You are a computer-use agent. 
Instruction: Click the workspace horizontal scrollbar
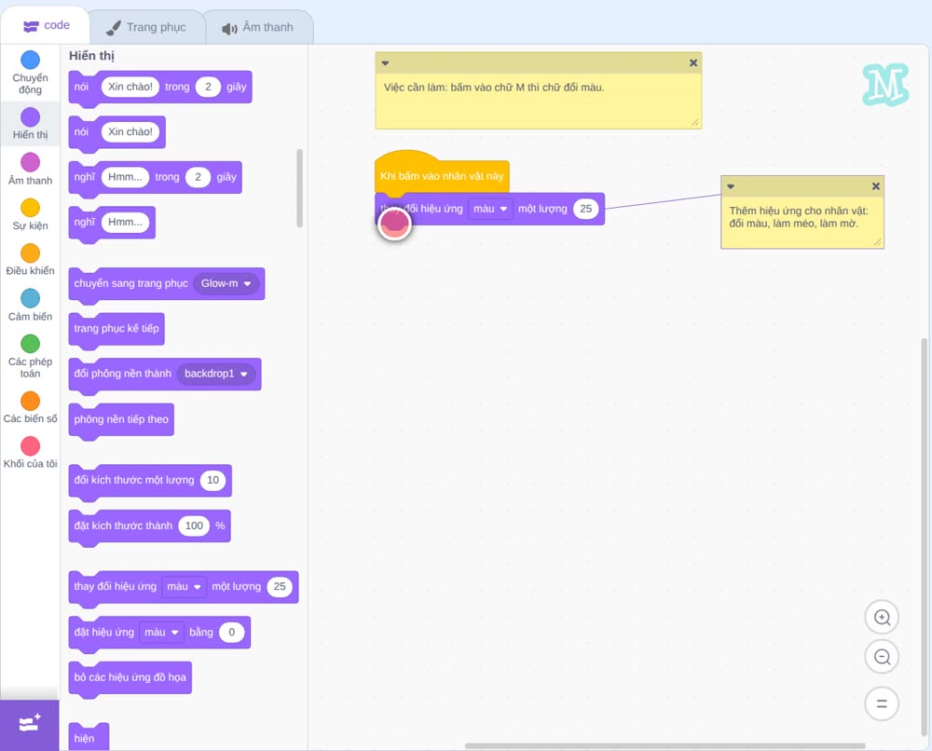pyautogui.click(x=665, y=745)
